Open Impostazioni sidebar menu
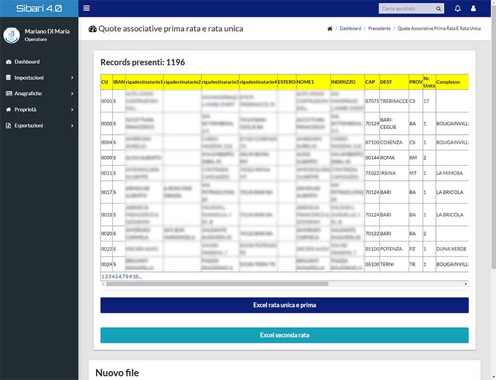The image size is (496, 380). point(39,78)
